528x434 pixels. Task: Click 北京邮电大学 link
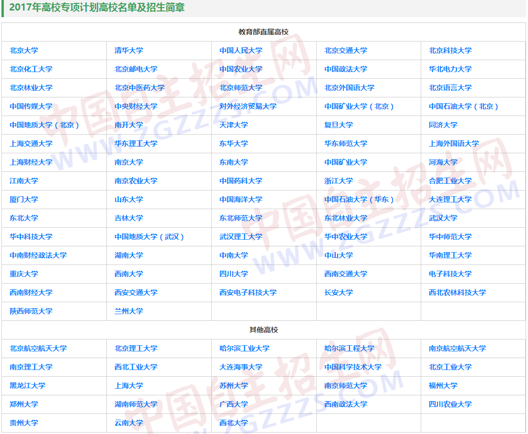tap(136, 69)
